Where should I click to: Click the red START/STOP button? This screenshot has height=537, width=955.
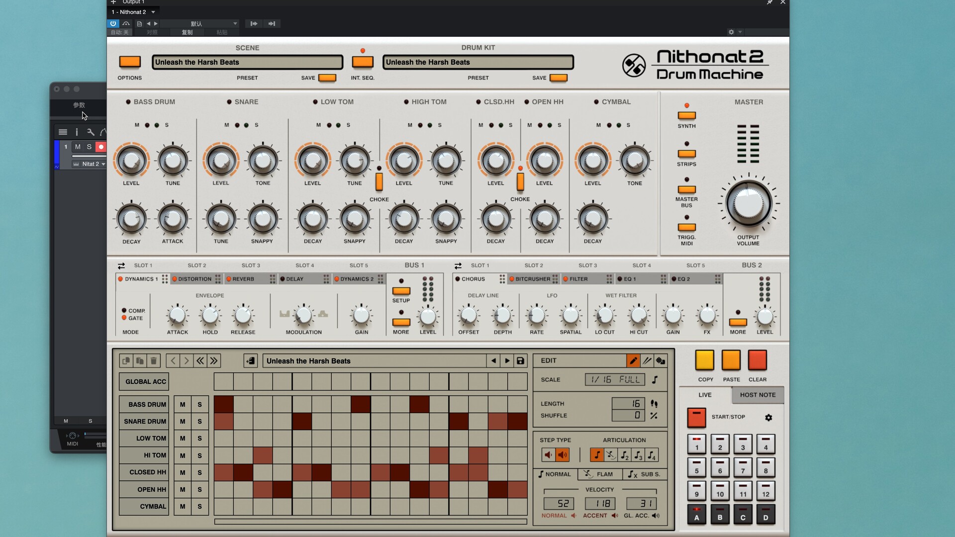click(x=696, y=418)
